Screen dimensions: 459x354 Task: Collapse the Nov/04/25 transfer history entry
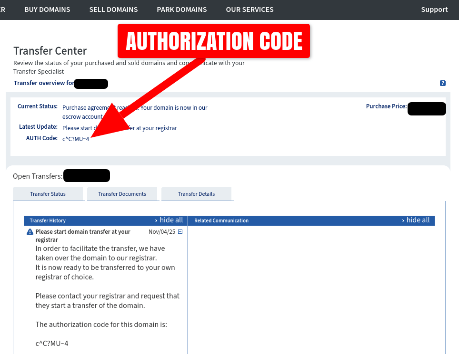(180, 231)
